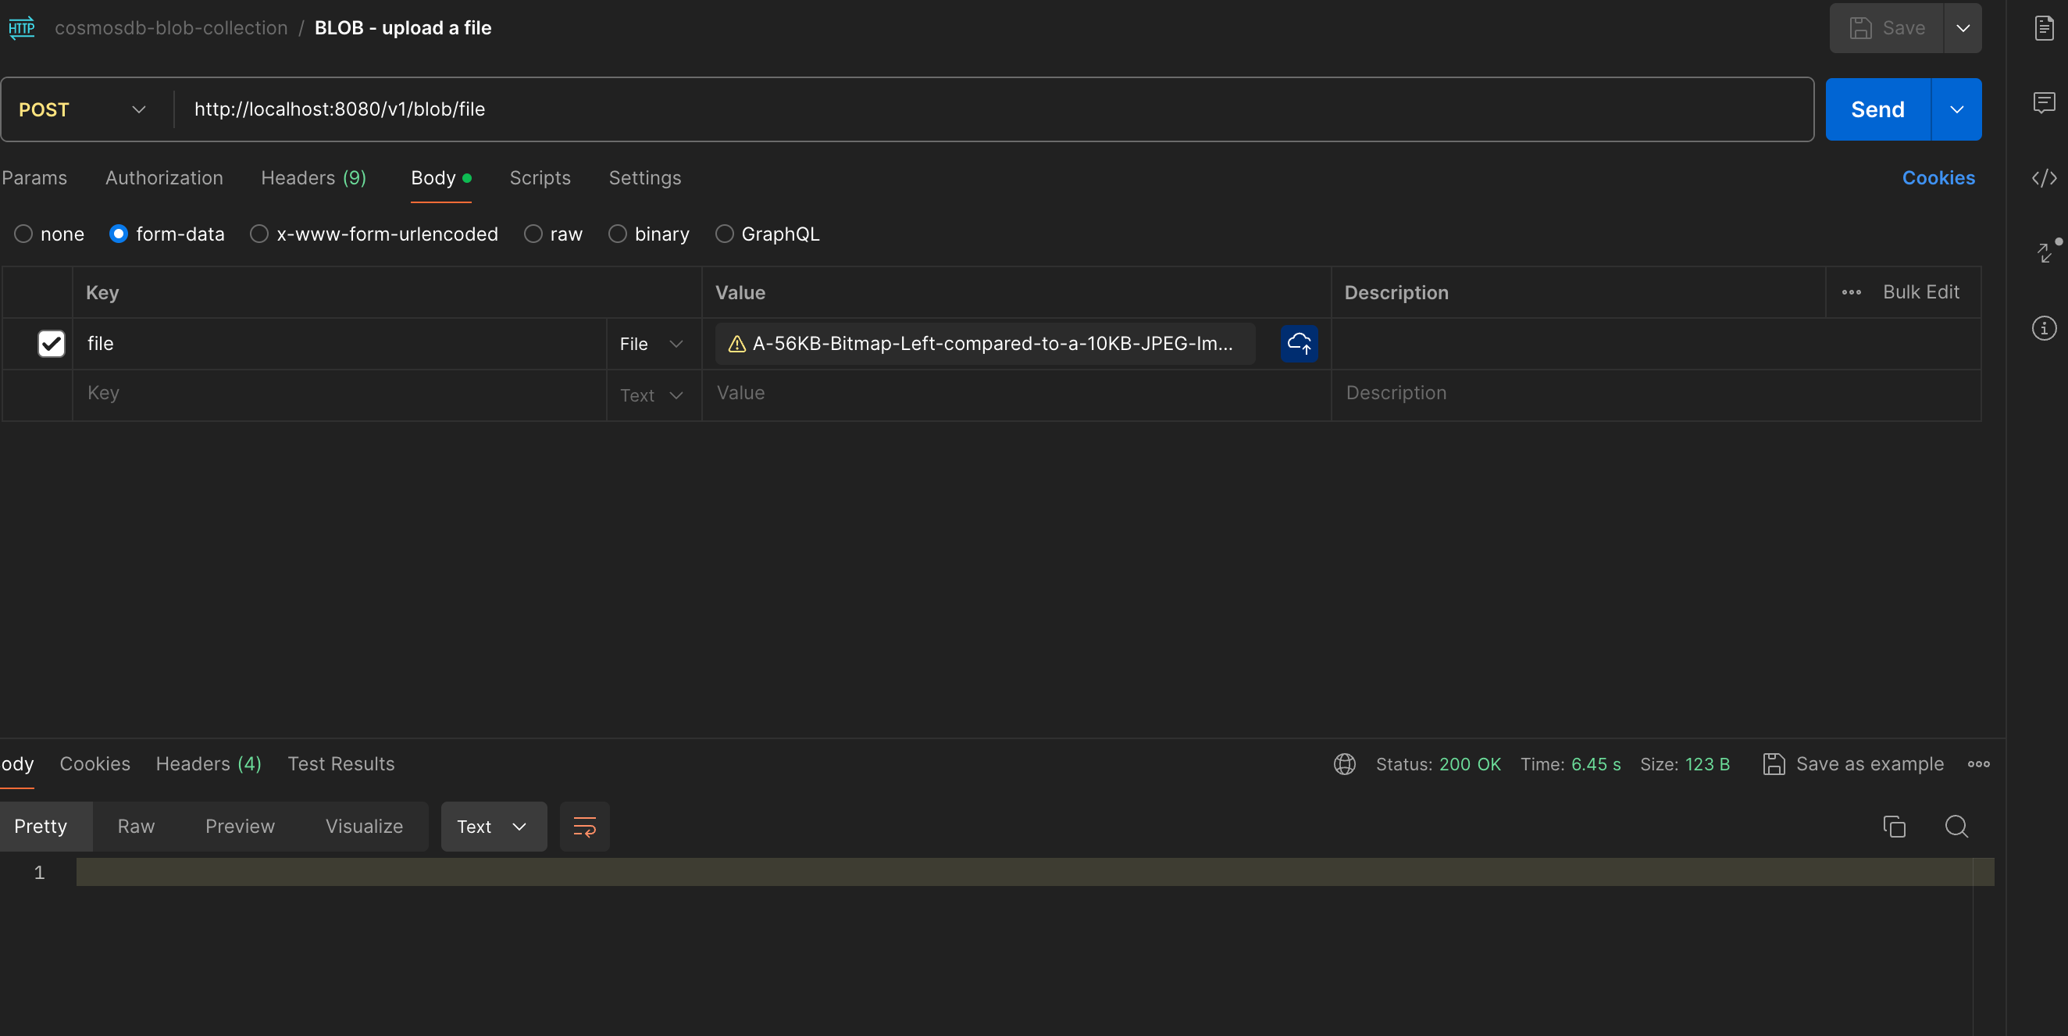Image resolution: width=2068 pixels, height=1036 pixels.
Task: Click the warning icon on the attached file
Action: click(736, 344)
